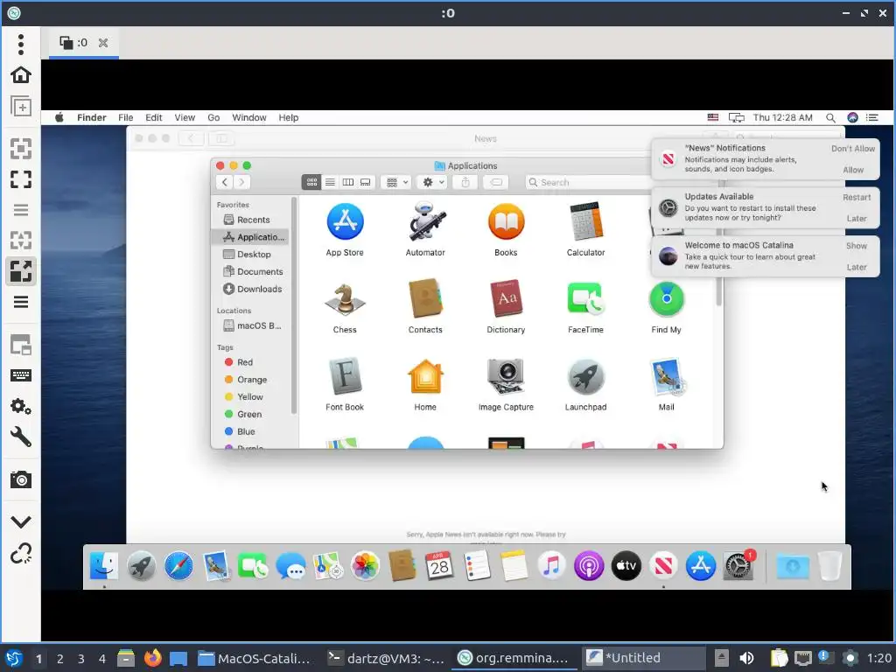
Task: Open System Preferences in the Dock
Action: pyautogui.click(x=738, y=566)
